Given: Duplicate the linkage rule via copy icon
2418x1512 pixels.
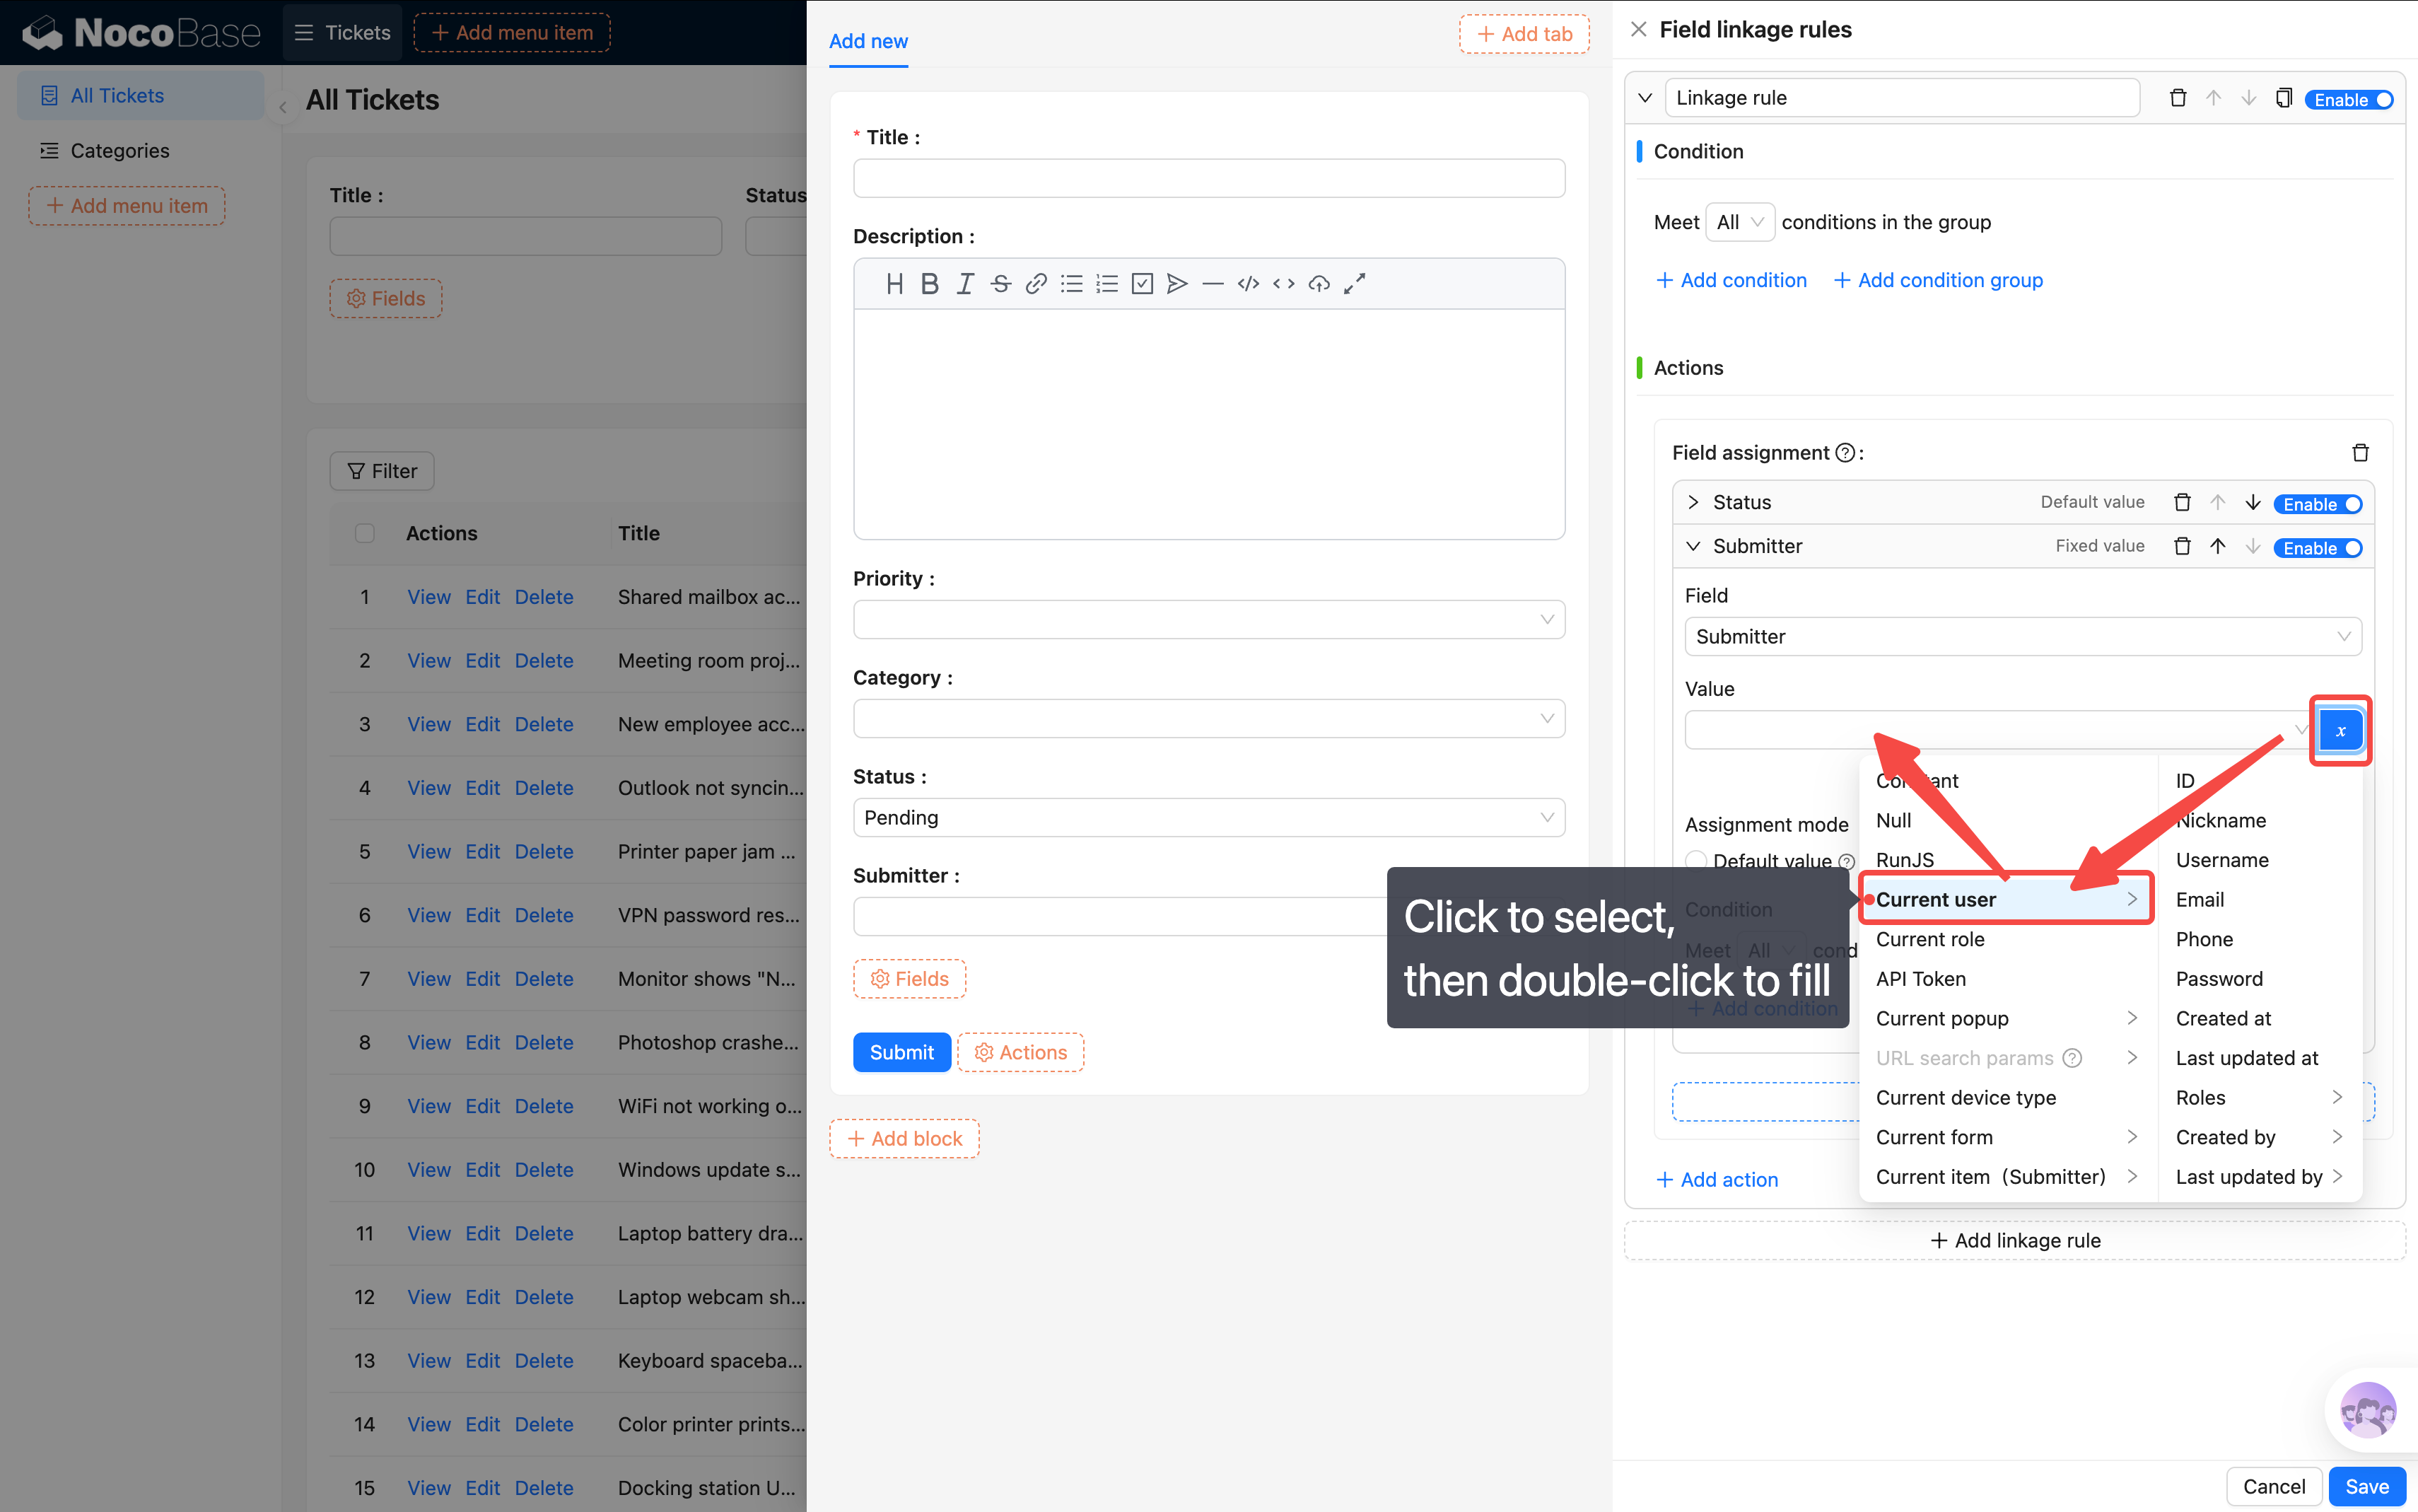Looking at the screenshot, I should (x=2283, y=98).
